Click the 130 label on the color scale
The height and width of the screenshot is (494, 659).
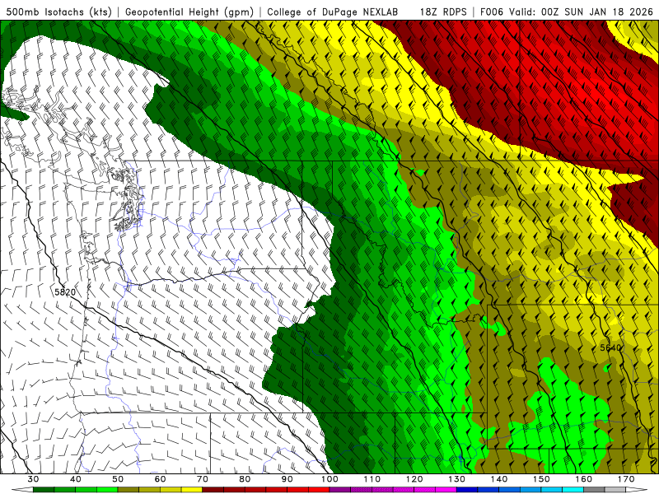tap(457, 479)
